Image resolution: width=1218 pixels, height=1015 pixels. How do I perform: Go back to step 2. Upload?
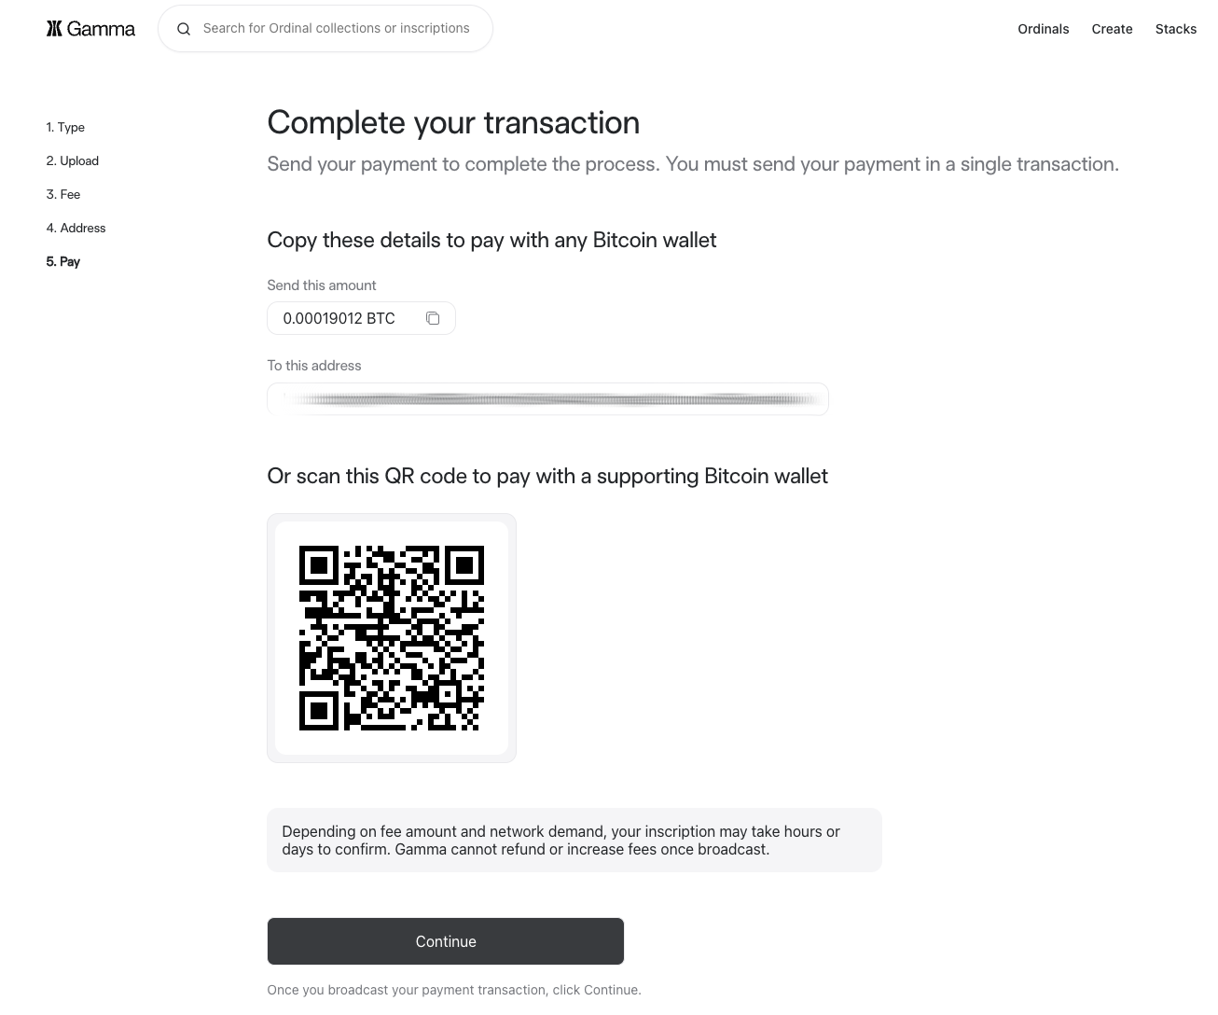(x=72, y=160)
